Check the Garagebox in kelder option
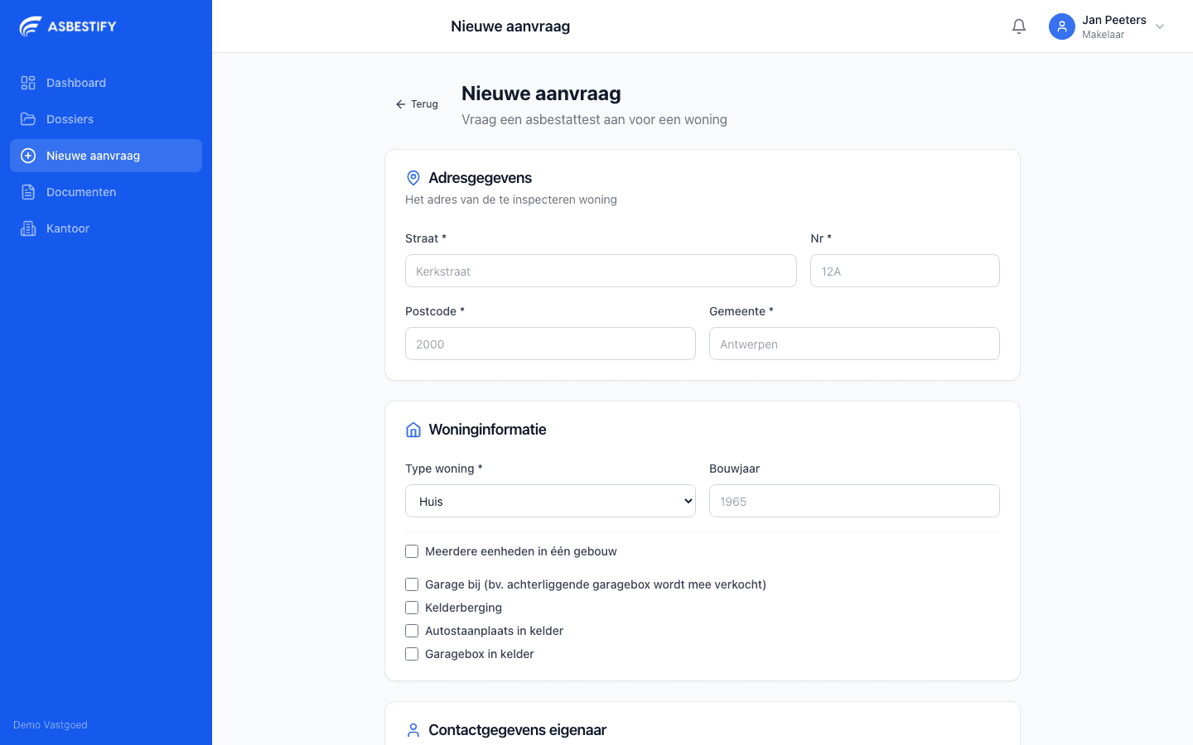 pyautogui.click(x=412, y=654)
